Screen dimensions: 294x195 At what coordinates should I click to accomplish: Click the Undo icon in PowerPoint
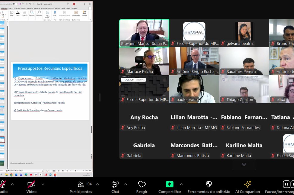click(x=23, y=4)
